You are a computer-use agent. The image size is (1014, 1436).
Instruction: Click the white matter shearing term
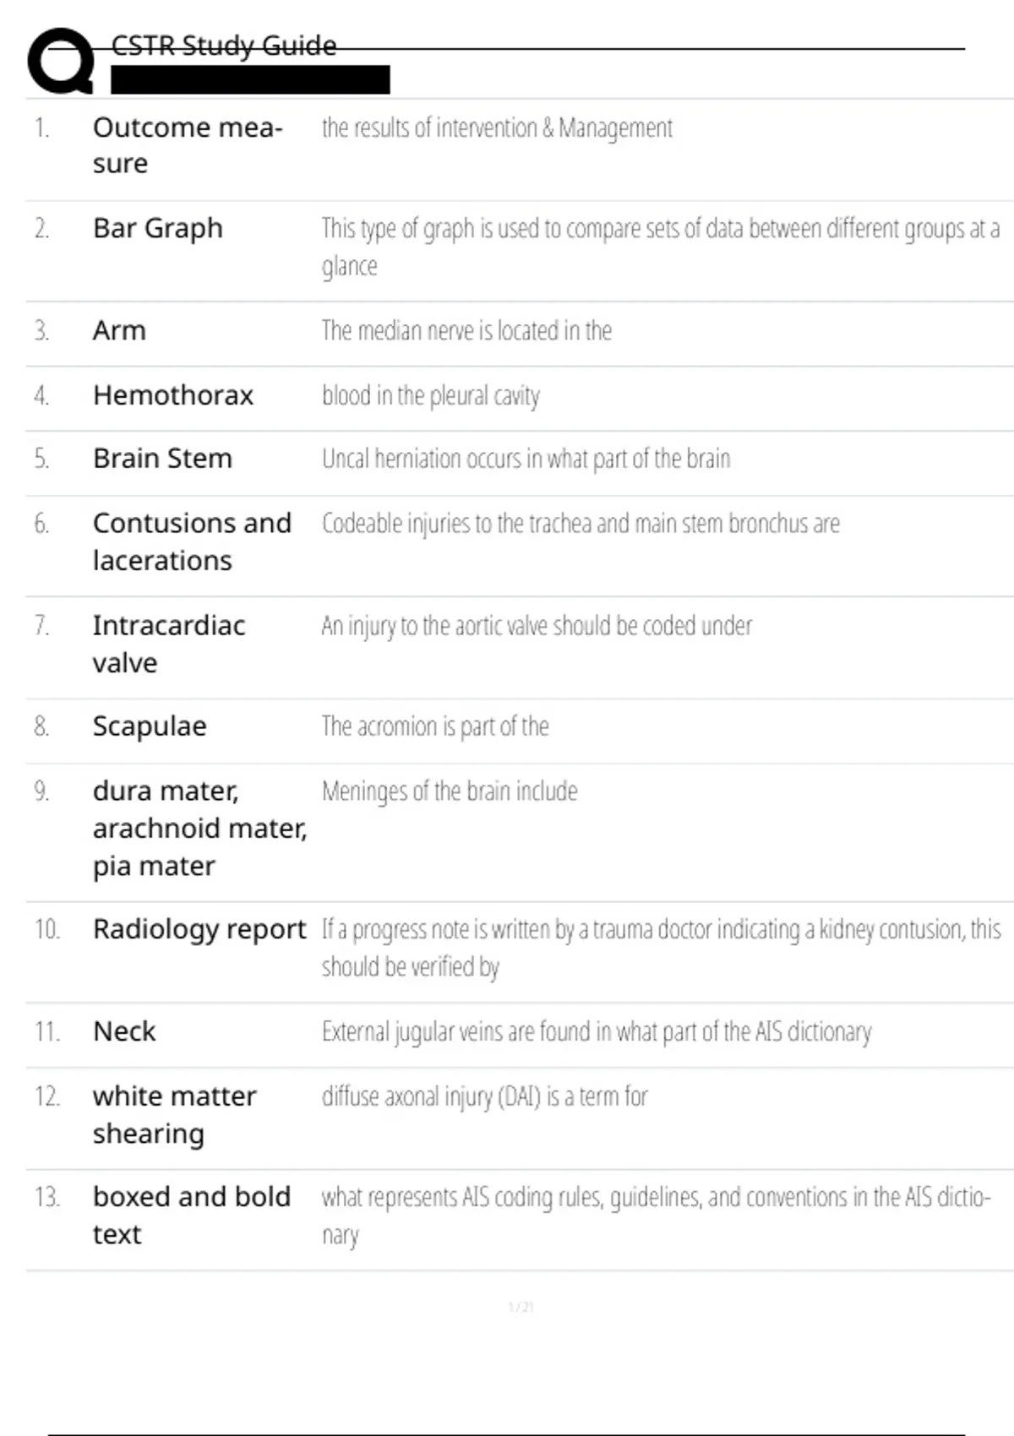(174, 1114)
